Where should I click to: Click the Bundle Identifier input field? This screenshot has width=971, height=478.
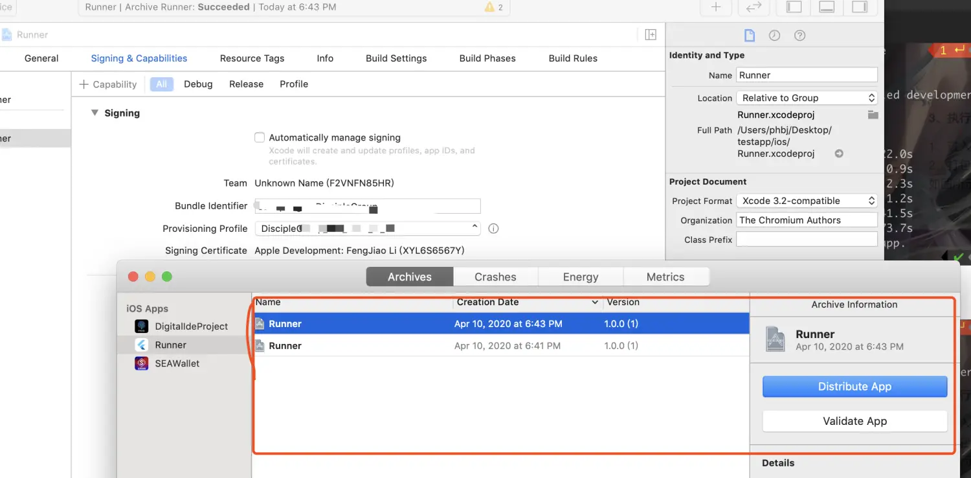pyautogui.click(x=368, y=206)
